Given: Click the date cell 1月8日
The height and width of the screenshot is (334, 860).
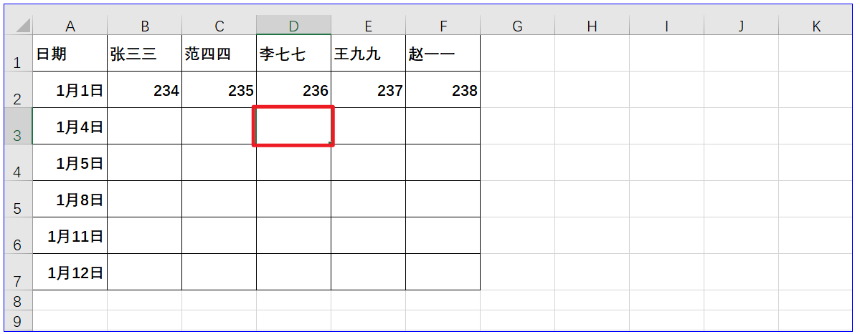Looking at the screenshot, I should click(x=70, y=199).
